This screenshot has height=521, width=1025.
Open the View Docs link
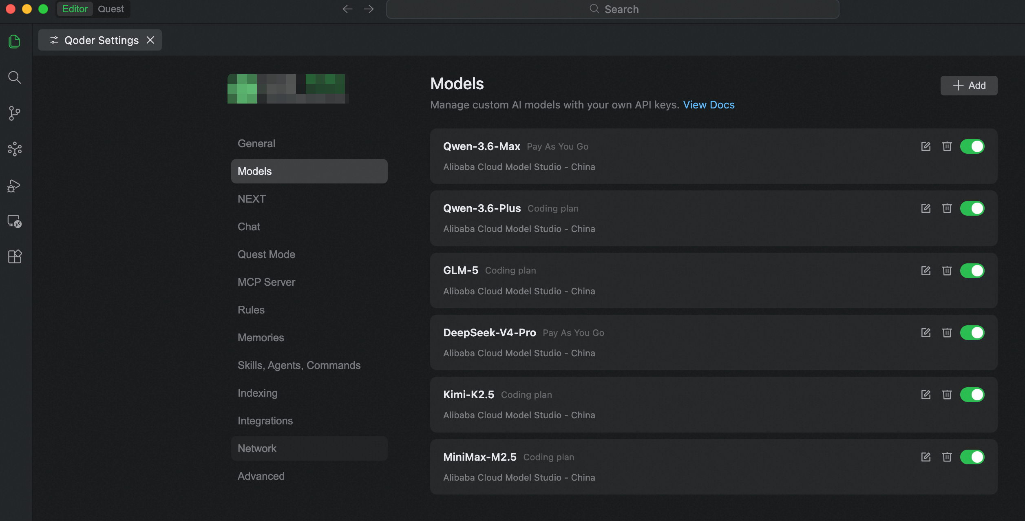709,105
